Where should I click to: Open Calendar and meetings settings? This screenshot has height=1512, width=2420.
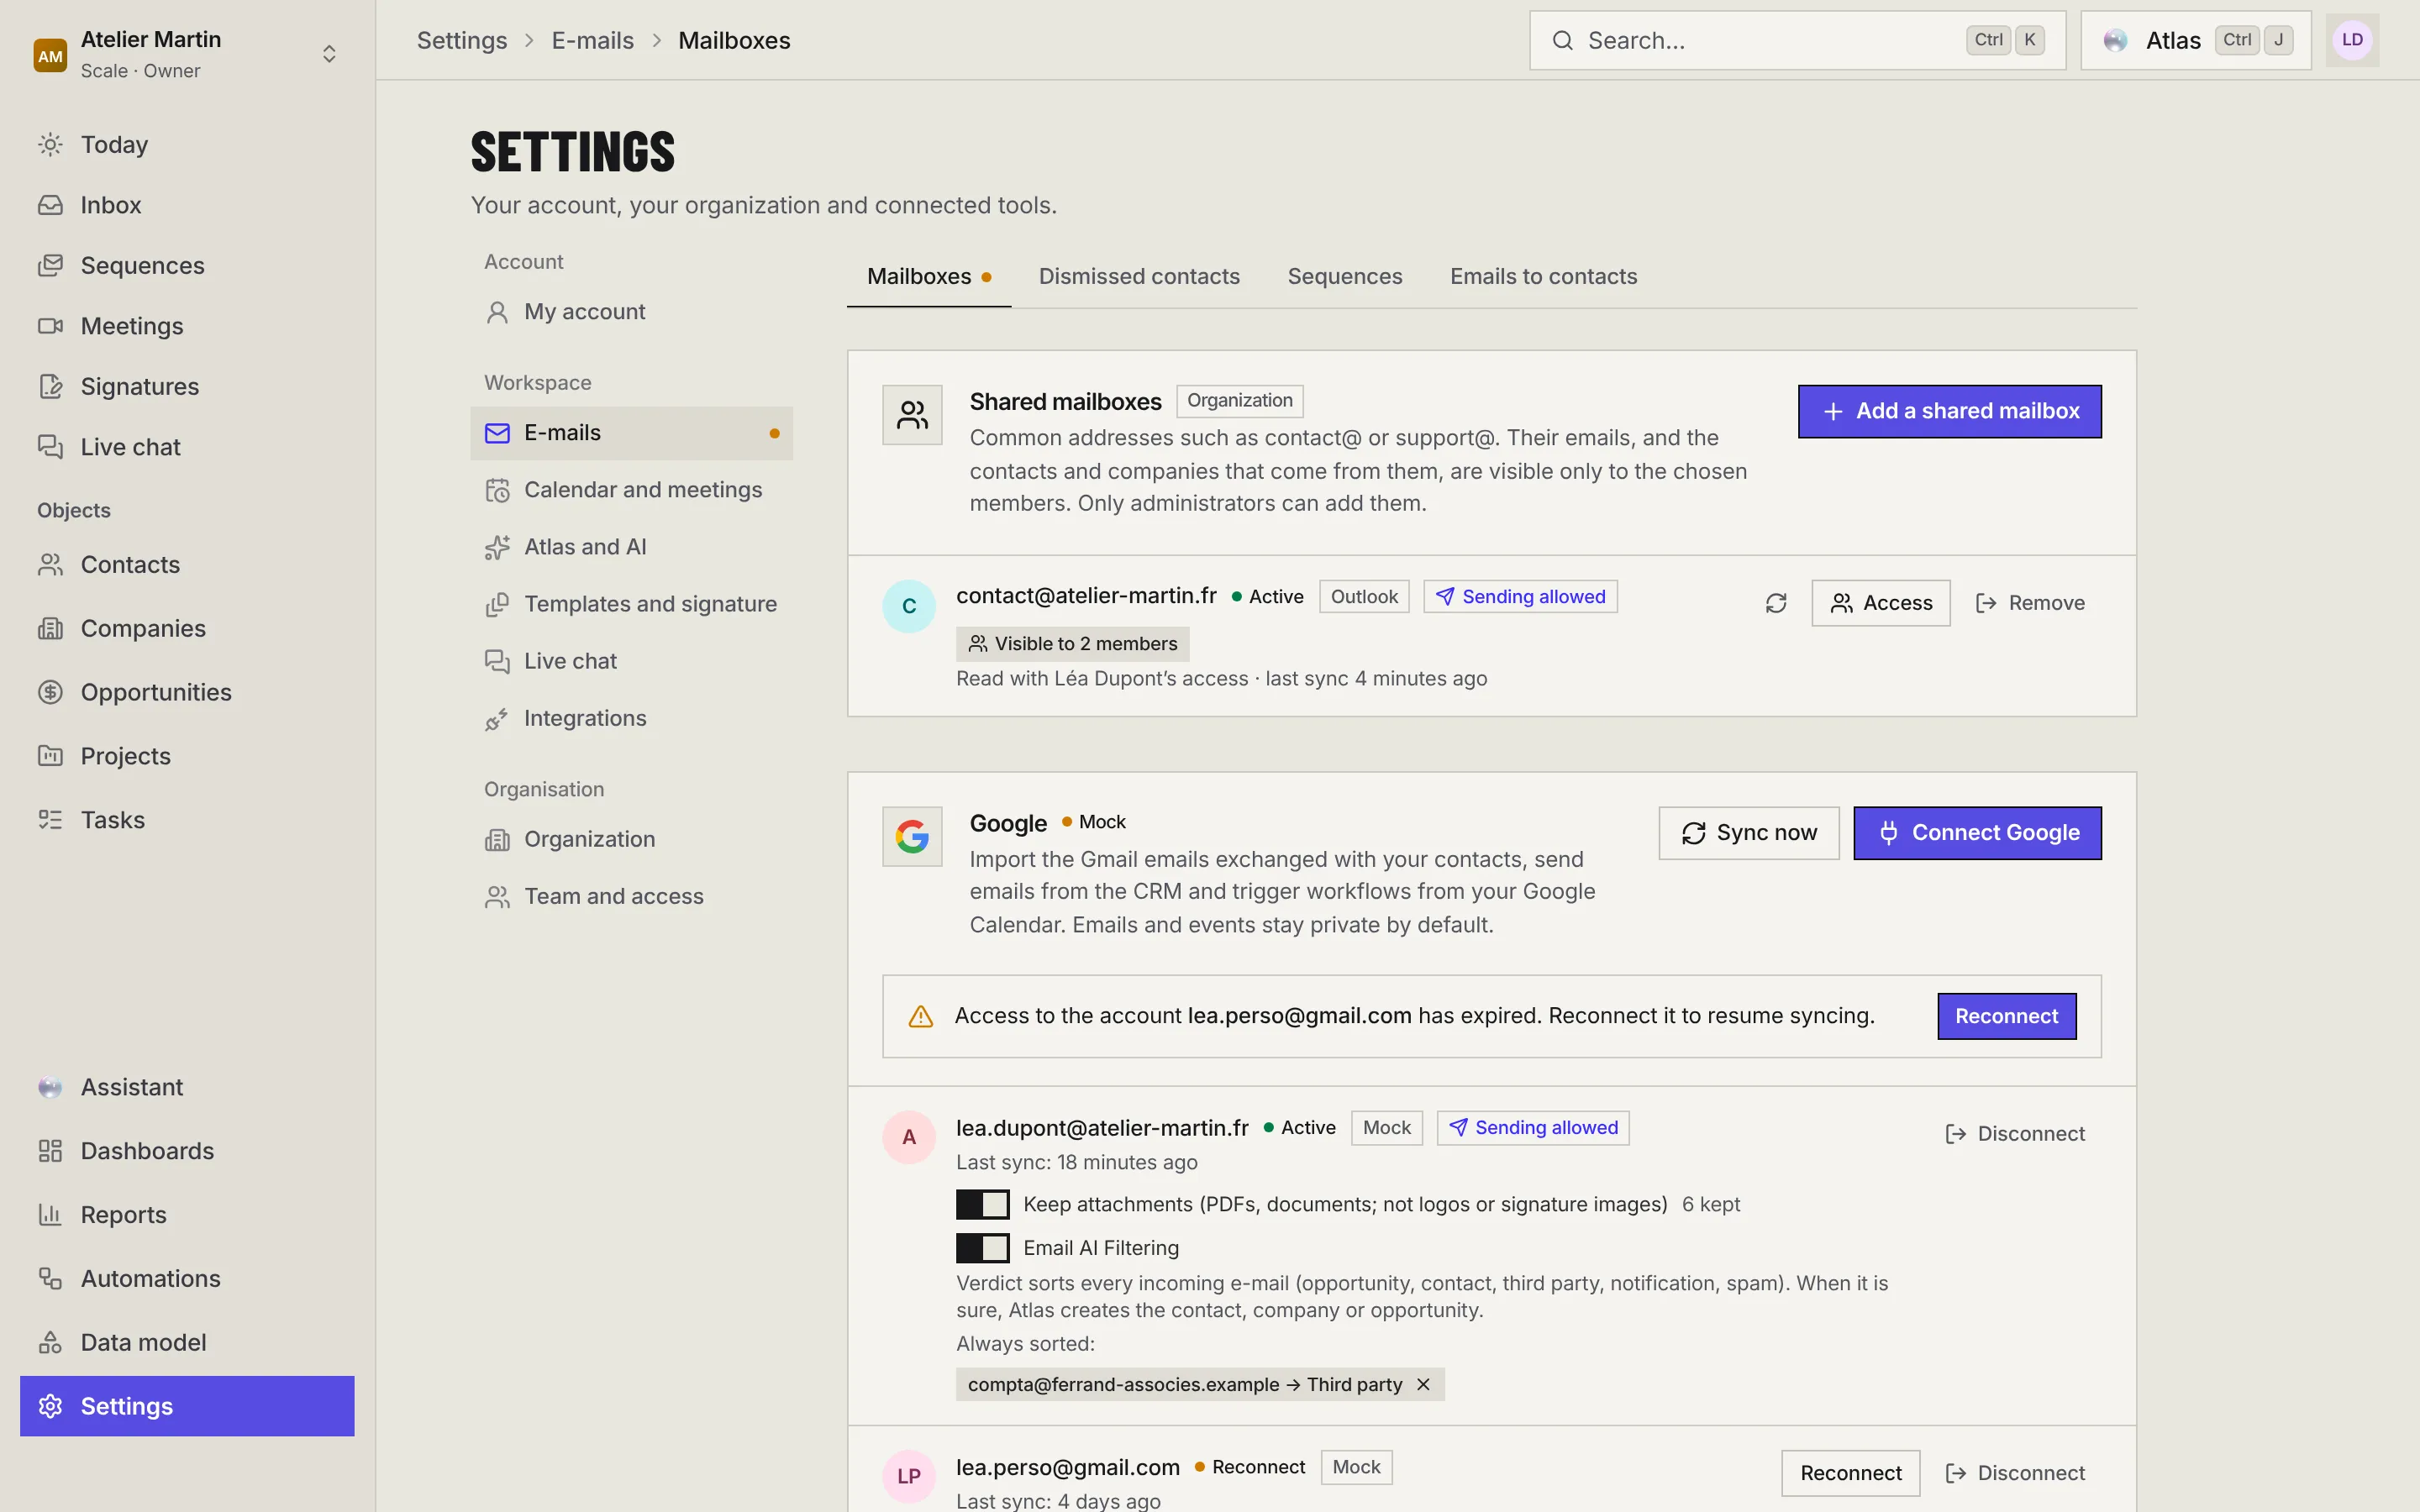coord(631,490)
